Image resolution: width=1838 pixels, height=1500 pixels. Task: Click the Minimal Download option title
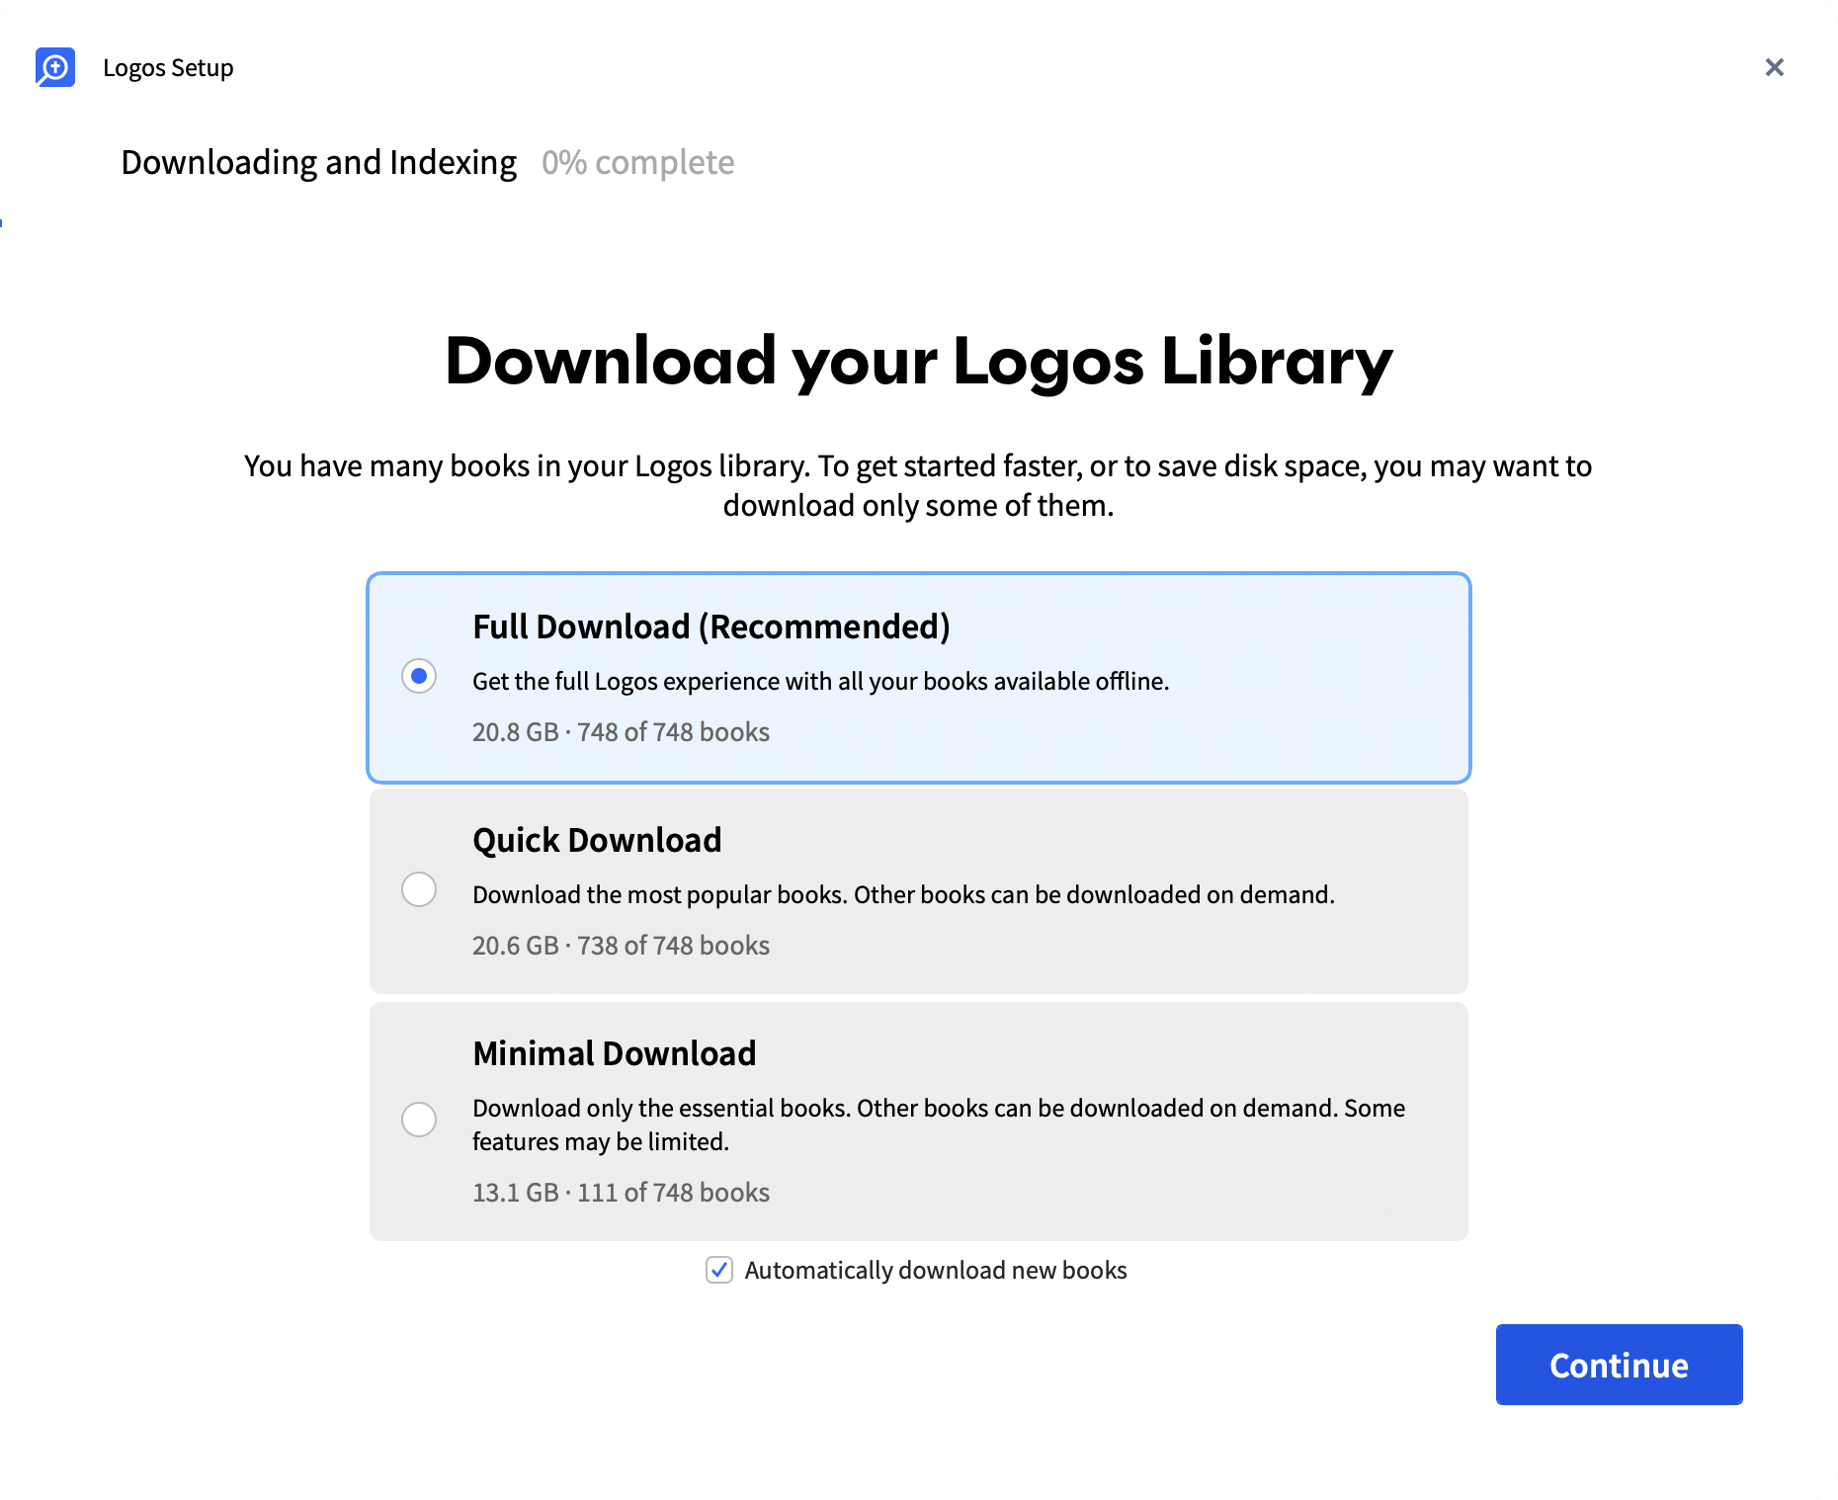614,1053
